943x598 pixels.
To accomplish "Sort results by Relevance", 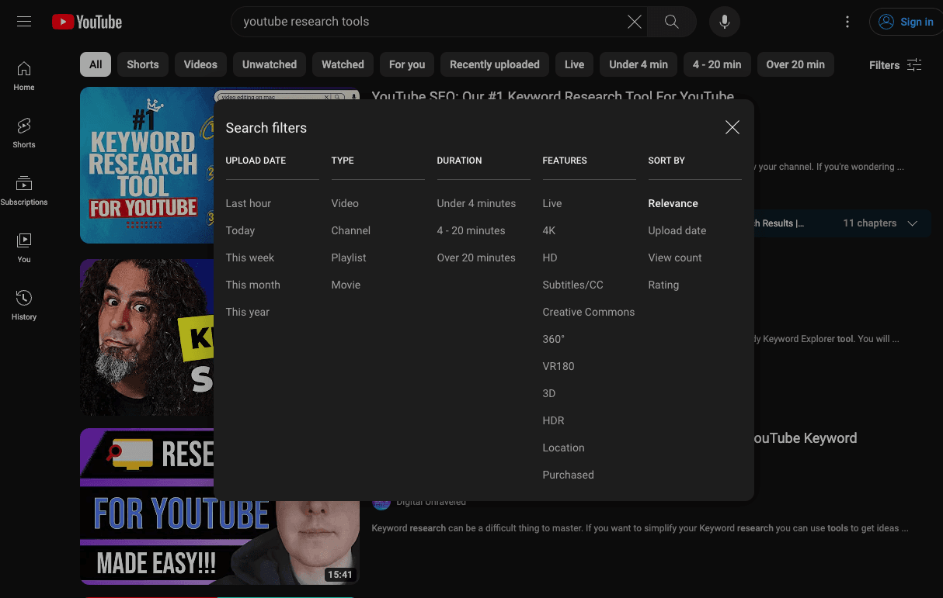I will point(673,203).
